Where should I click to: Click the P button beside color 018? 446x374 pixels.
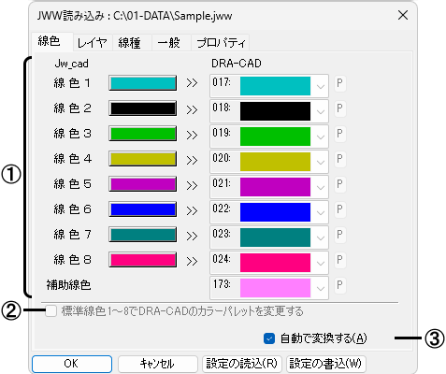[x=340, y=108]
